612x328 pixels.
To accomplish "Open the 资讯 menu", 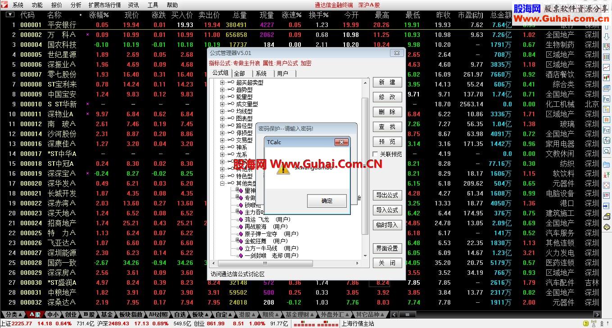I will click(x=133, y=5).
